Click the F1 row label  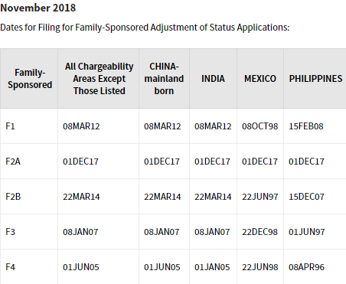(x=10, y=126)
